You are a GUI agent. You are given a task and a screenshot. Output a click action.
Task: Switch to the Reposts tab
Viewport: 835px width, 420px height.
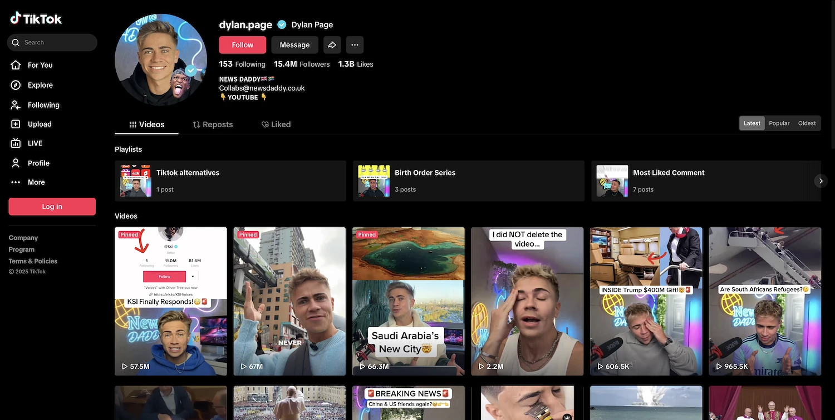[x=213, y=124]
